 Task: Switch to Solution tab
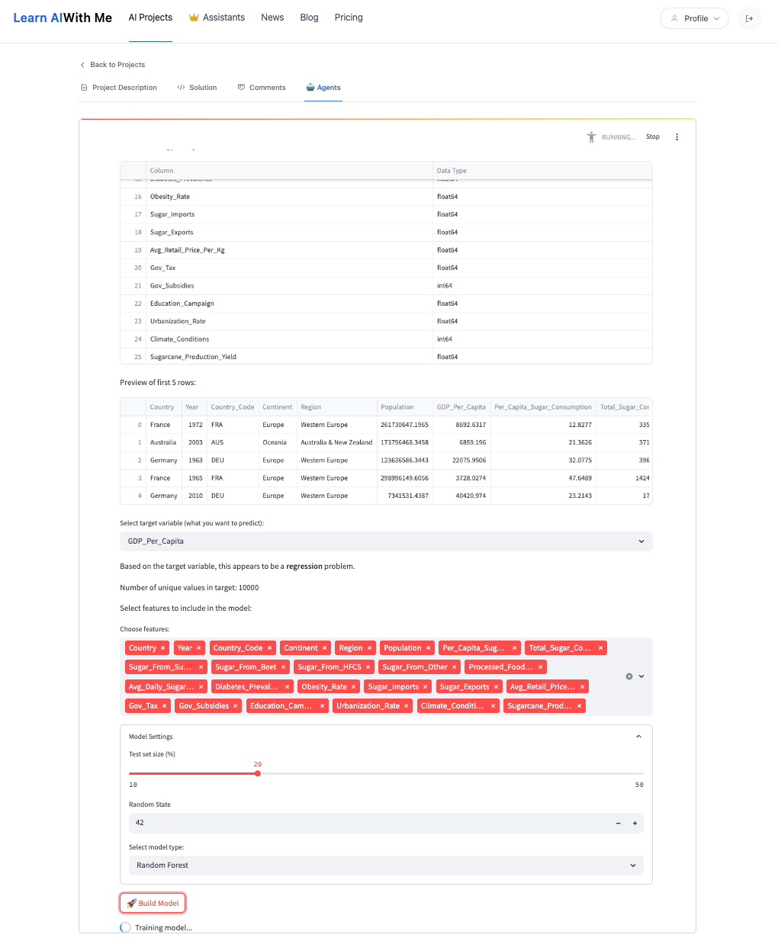point(197,88)
